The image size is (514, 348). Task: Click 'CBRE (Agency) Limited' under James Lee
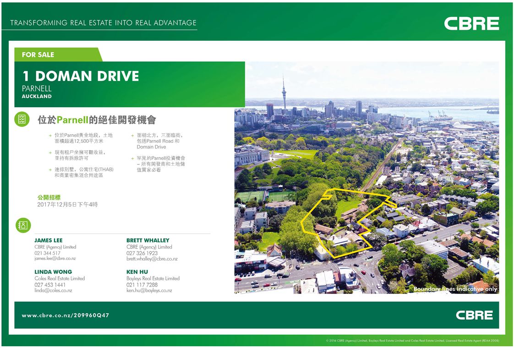click(x=55, y=247)
